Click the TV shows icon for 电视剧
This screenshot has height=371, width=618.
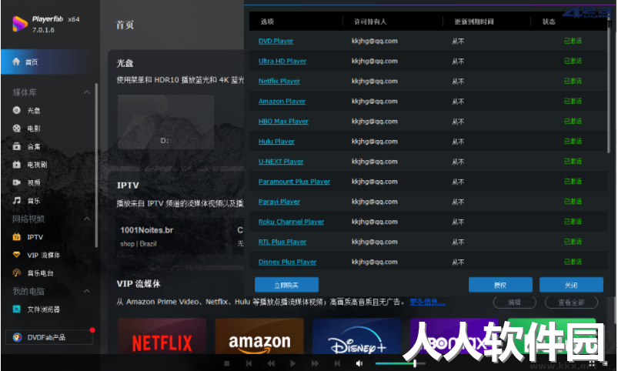point(17,165)
